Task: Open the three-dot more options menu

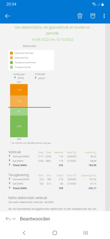Action: pos(104,16)
